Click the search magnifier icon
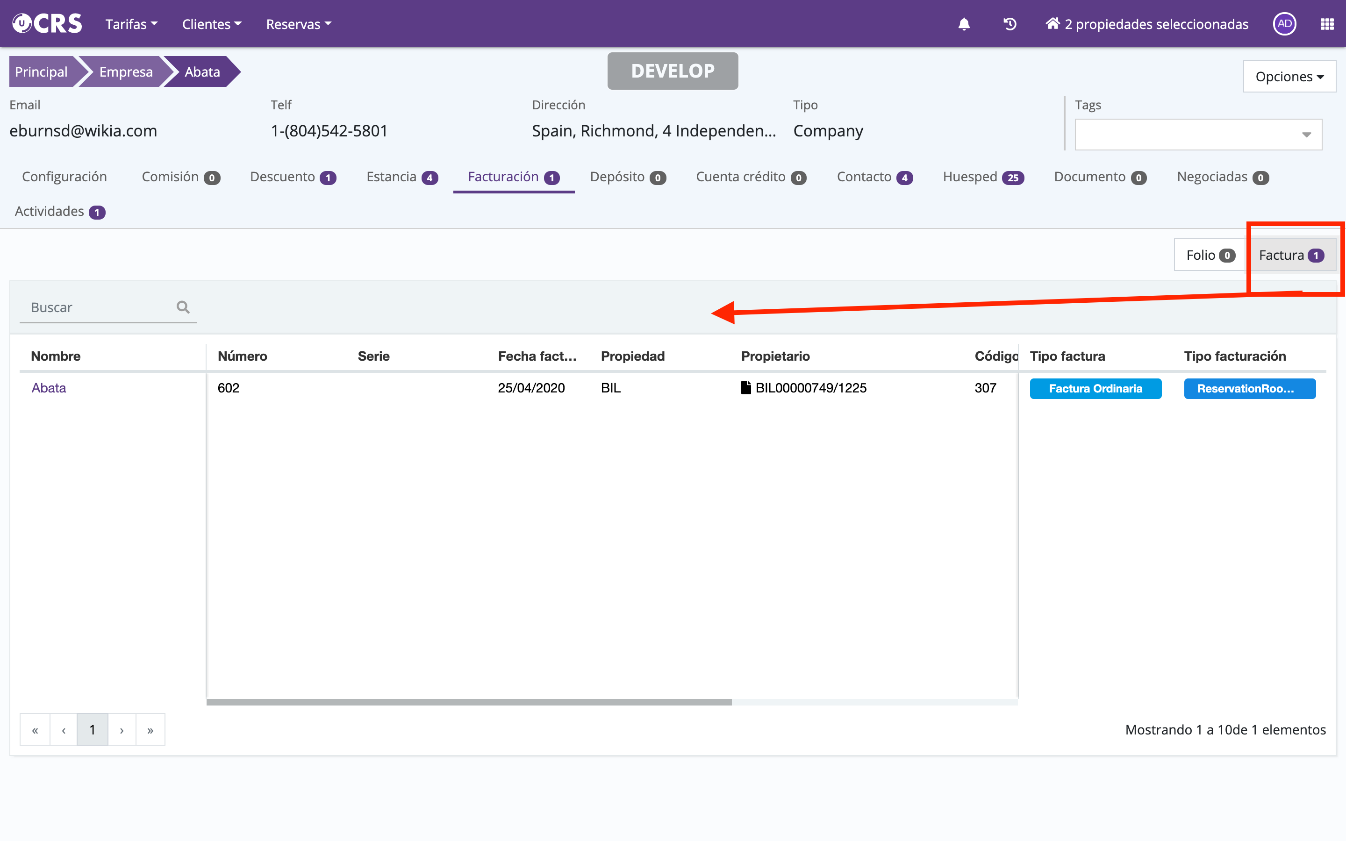This screenshot has width=1346, height=841. pyautogui.click(x=183, y=307)
